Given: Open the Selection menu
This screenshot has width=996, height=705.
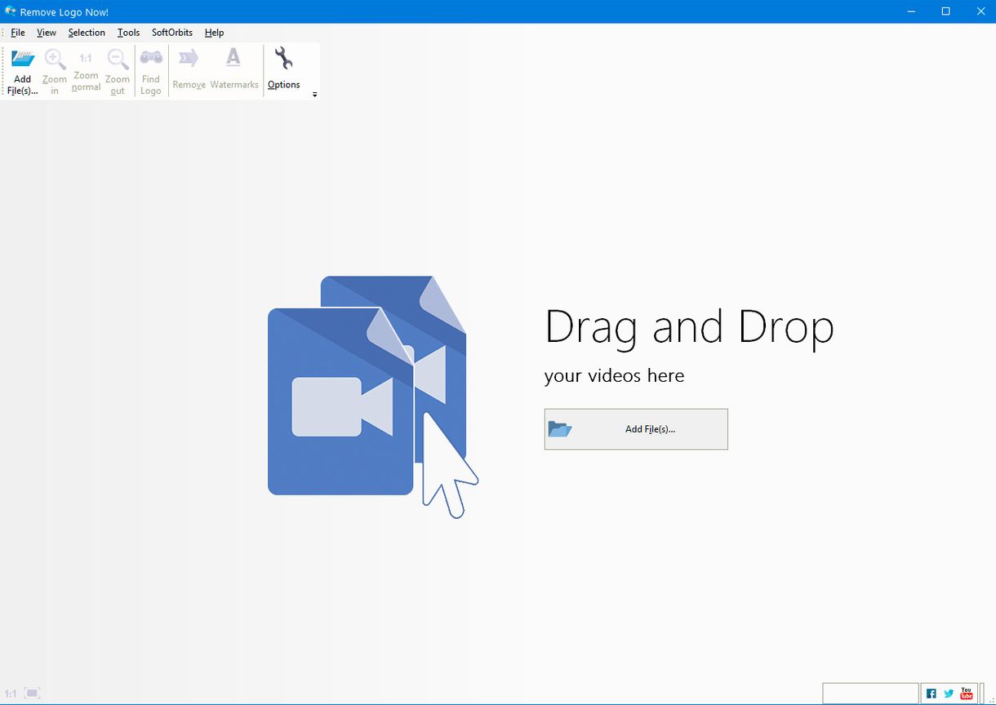Looking at the screenshot, I should [87, 33].
